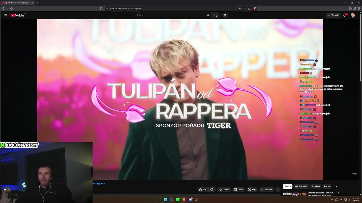
Task: Close the Seznamovací party tab
Action: coord(32,3)
